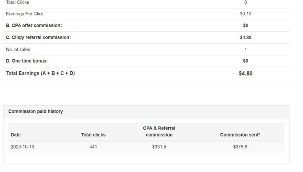The image size is (303, 172).
Task: Click the $4.80 referral commission amount
Action: 246,37
